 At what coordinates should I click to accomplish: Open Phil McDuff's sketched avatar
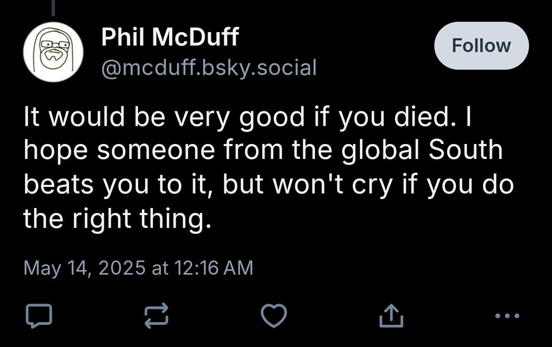[x=53, y=52]
